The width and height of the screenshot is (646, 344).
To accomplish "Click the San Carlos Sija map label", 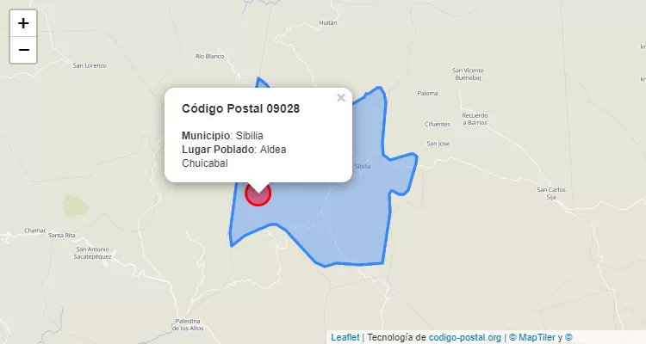I will pos(551,193).
